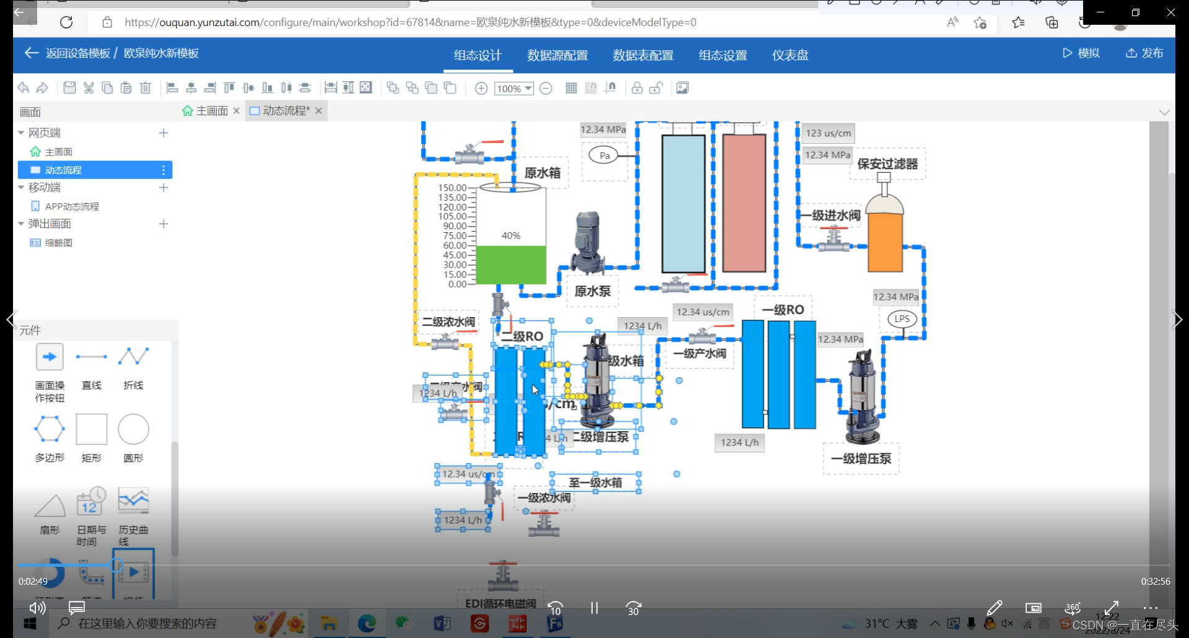The image size is (1189, 638).
Task: Pick the 直线 line component
Action: [x=92, y=367]
